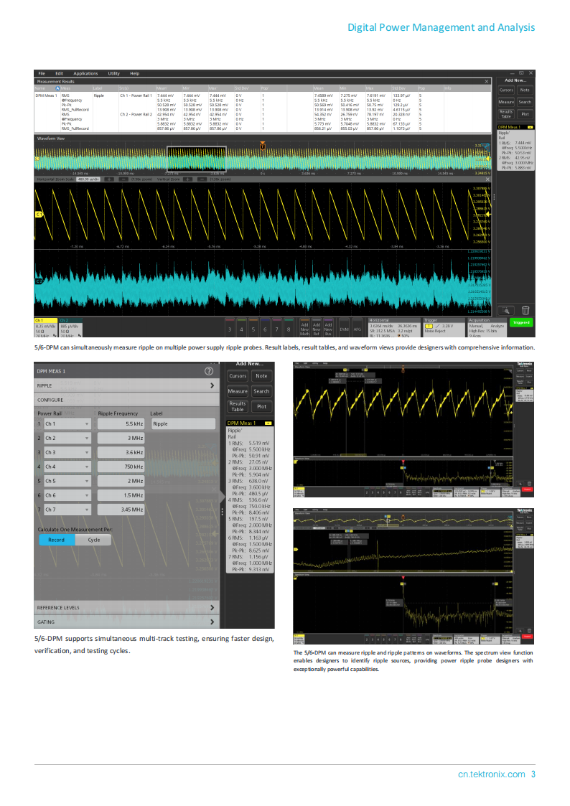Open the Edit menu
The image size is (570, 806).
[59, 73]
